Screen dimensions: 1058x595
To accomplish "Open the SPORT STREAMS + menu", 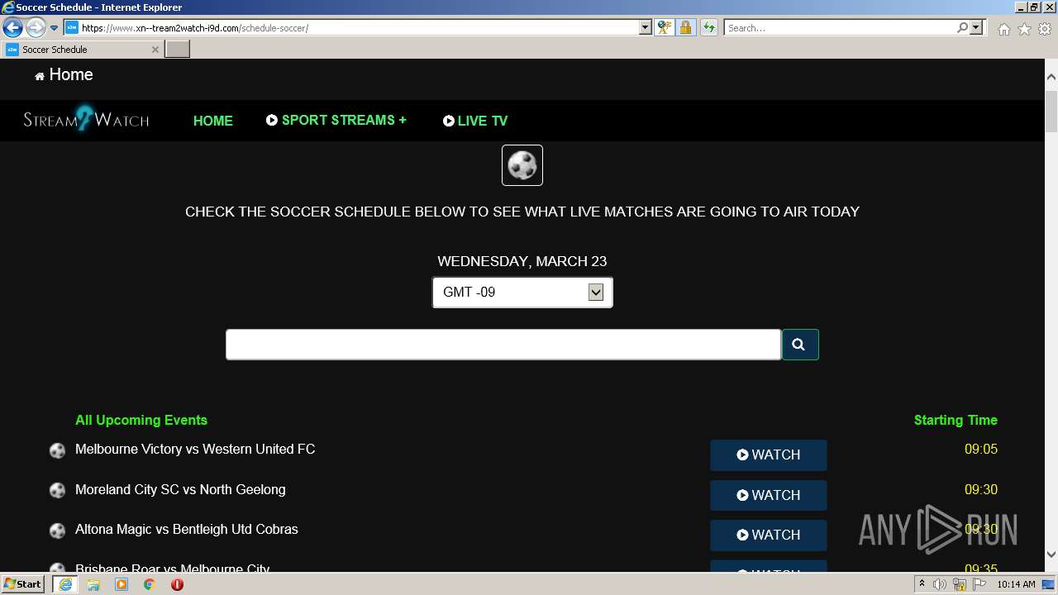I will click(x=336, y=120).
